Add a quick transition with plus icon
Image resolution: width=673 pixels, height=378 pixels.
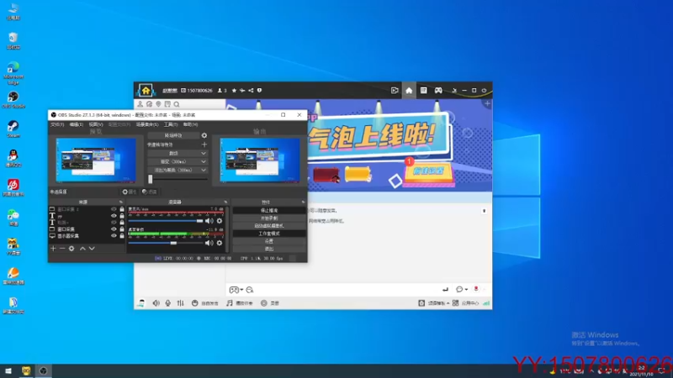pos(204,144)
